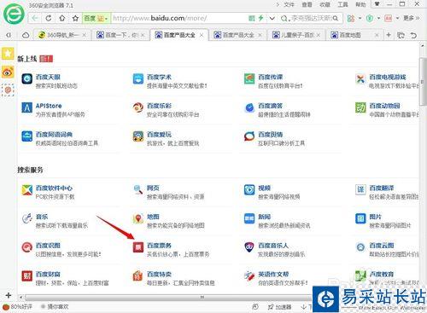Open the 文件 menu

[x=289, y=5]
